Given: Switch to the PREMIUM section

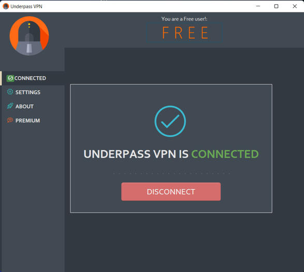Looking at the screenshot, I should click(x=32, y=121).
